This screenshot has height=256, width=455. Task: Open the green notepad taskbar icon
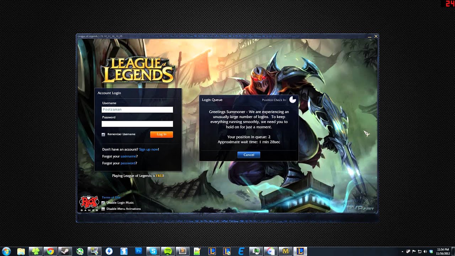coord(197,251)
